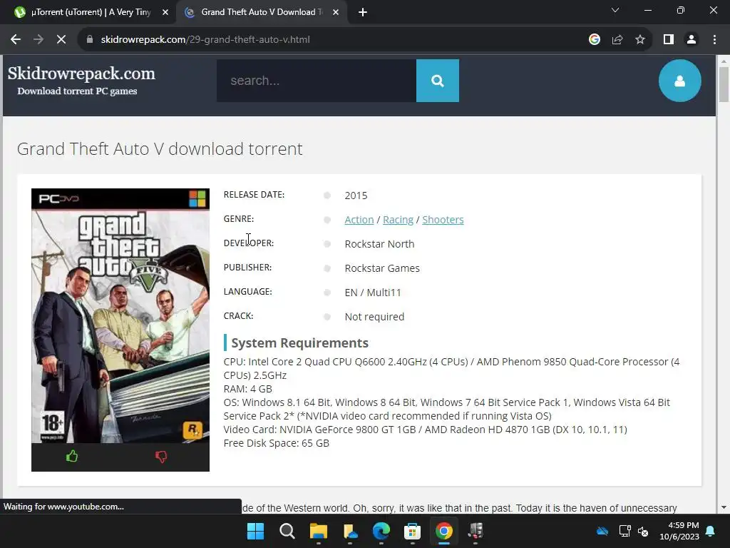Bookmark this page with star icon
The image size is (730, 548).
click(x=640, y=40)
